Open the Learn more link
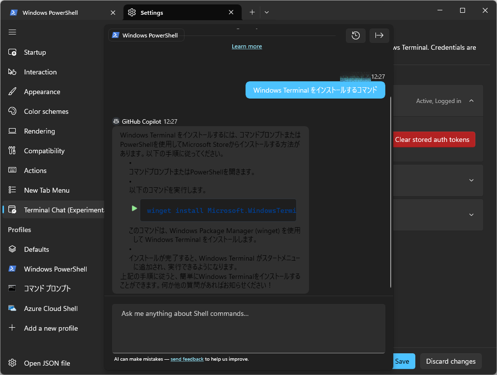The image size is (497, 375). (247, 46)
